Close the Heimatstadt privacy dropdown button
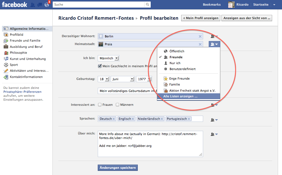The image size is (282, 175). [214, 44]
